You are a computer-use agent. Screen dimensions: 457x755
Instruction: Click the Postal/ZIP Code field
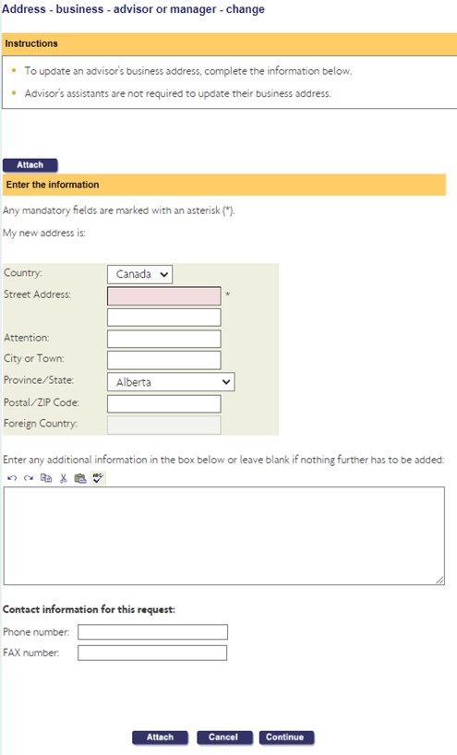click(164, 403)
